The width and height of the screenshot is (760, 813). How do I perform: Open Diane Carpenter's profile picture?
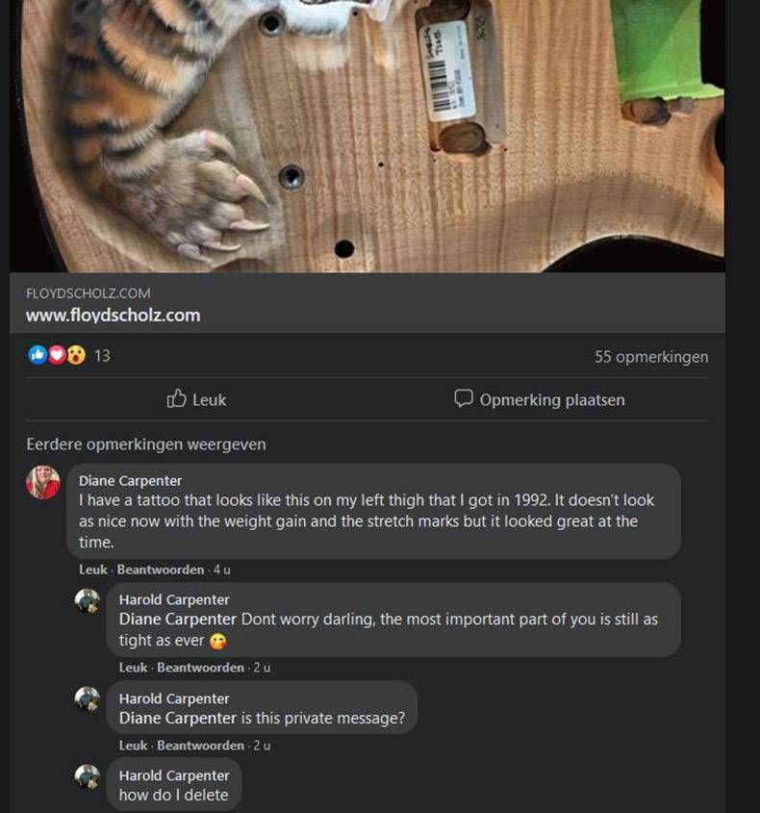pyautogui.click(x=43, y=482)
